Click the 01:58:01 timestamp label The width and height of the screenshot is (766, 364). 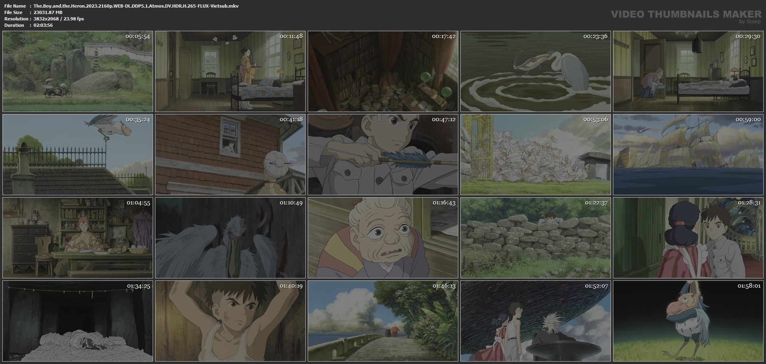pyautogui.click(x=749, y=286)
